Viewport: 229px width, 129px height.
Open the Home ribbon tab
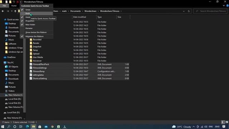tap(14, 6)
